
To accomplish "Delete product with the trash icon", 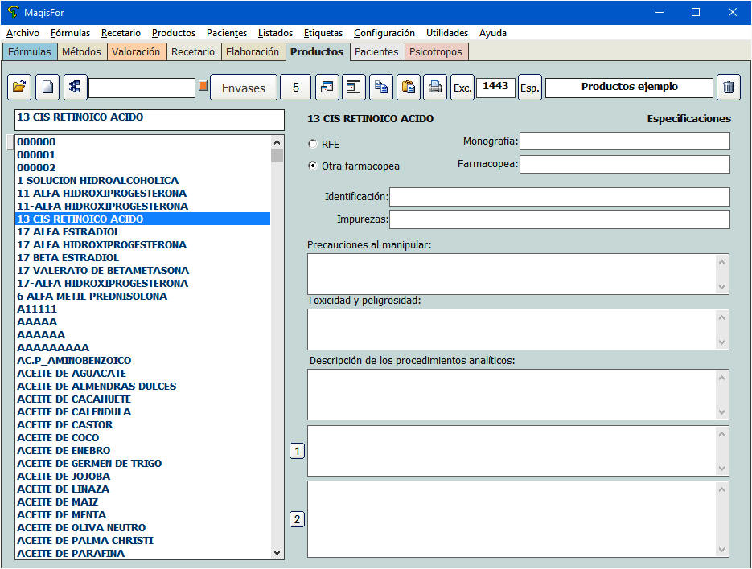I will click(x=729, y=88).
